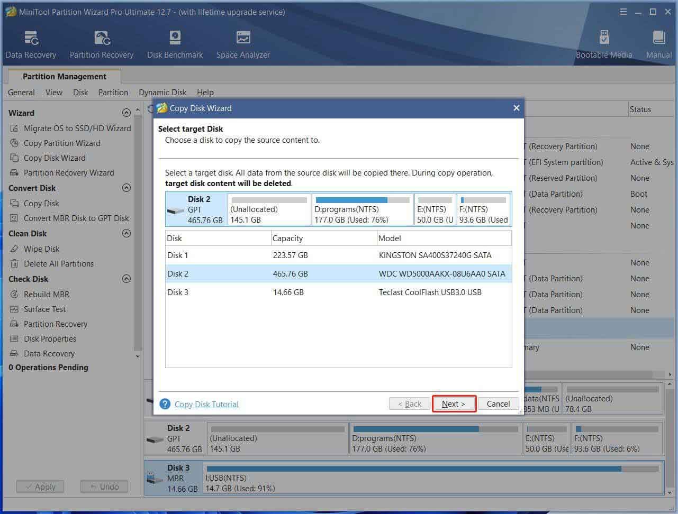
Task: Open the Dynamic Disk menu
Action: pyautogui.click(x=162, y=93)
